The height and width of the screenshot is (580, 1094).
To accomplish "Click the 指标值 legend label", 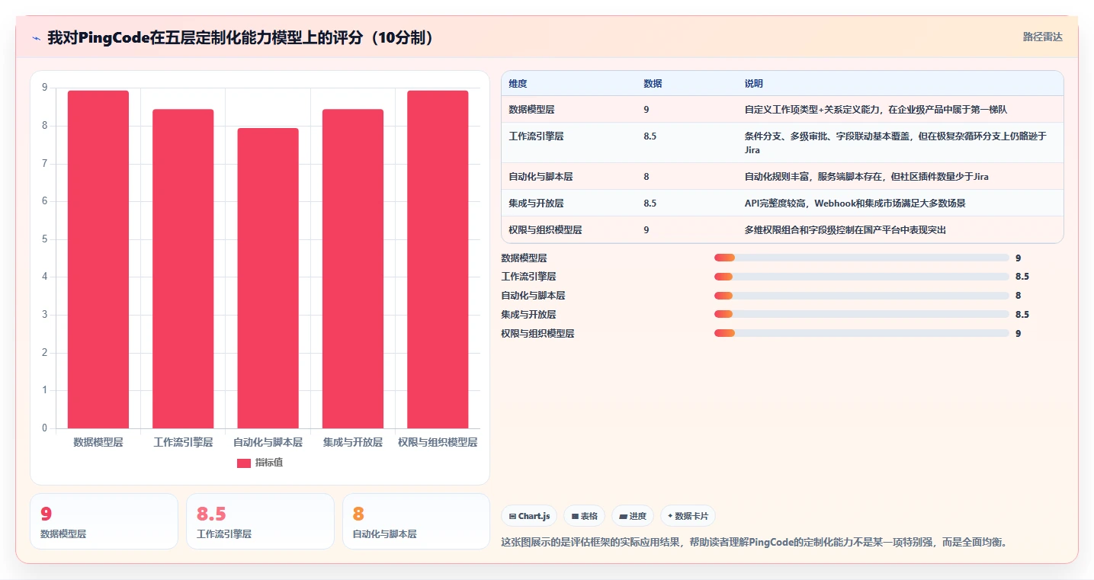I will click(x=269, y=463).
